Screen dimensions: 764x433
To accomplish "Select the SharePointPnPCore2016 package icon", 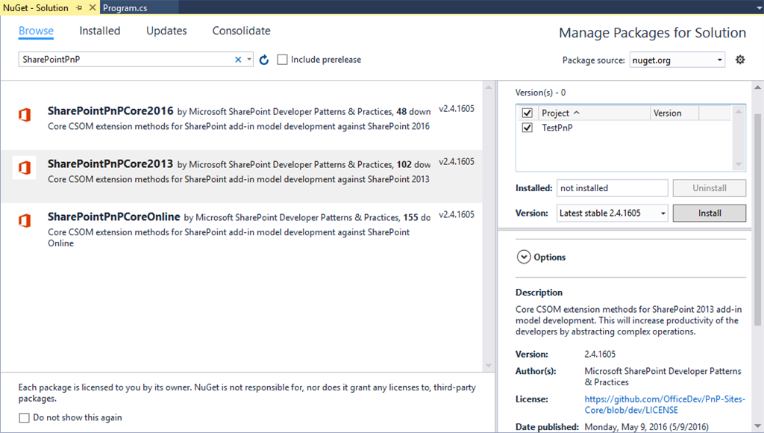I will (23, 114).
